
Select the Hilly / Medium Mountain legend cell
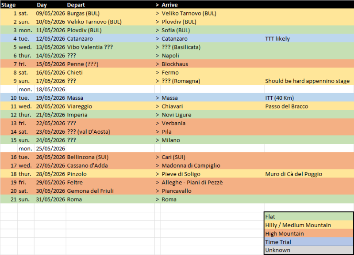coord(308,225)
